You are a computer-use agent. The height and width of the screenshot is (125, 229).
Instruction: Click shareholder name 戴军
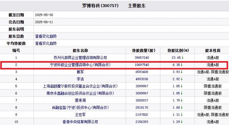80,72
